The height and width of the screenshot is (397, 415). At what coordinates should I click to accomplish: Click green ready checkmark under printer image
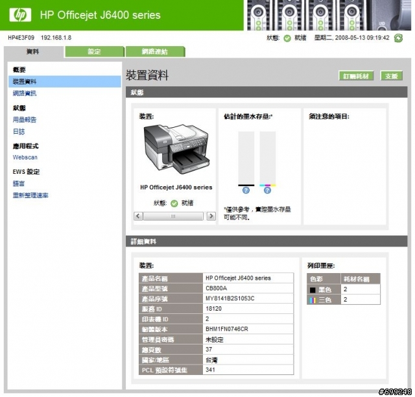[x=174, y=204]
